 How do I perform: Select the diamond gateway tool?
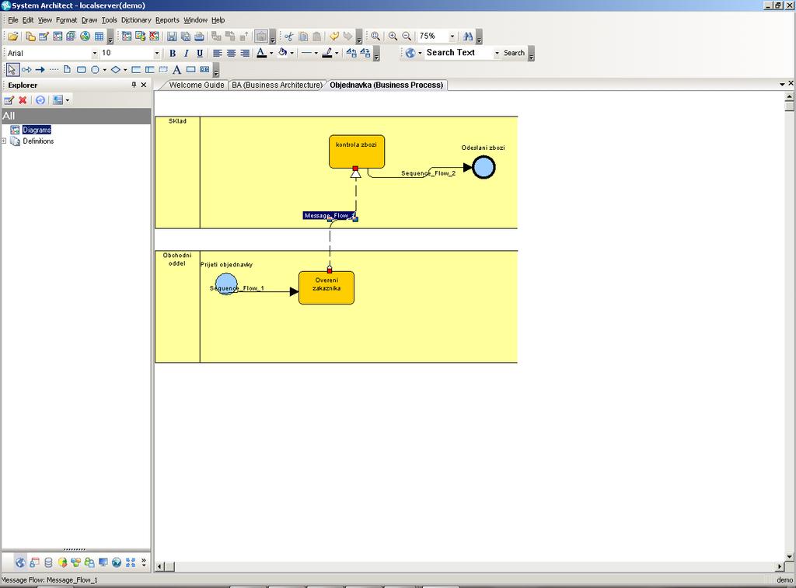tap(116, 69)
